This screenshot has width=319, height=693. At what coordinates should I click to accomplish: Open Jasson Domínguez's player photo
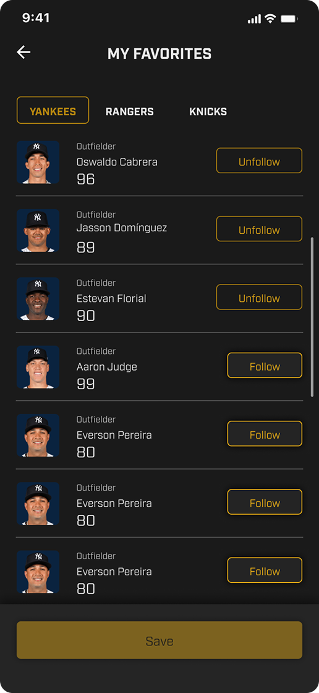[x=38, y=230]
